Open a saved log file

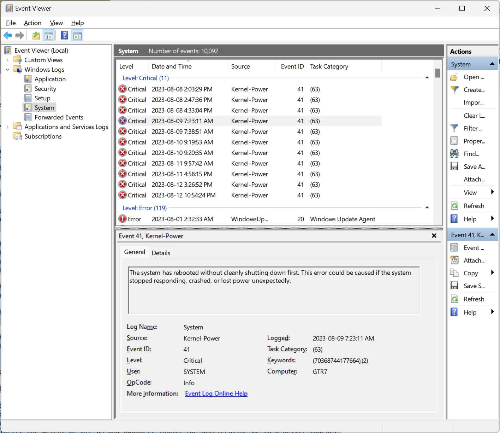pos(473,77)
